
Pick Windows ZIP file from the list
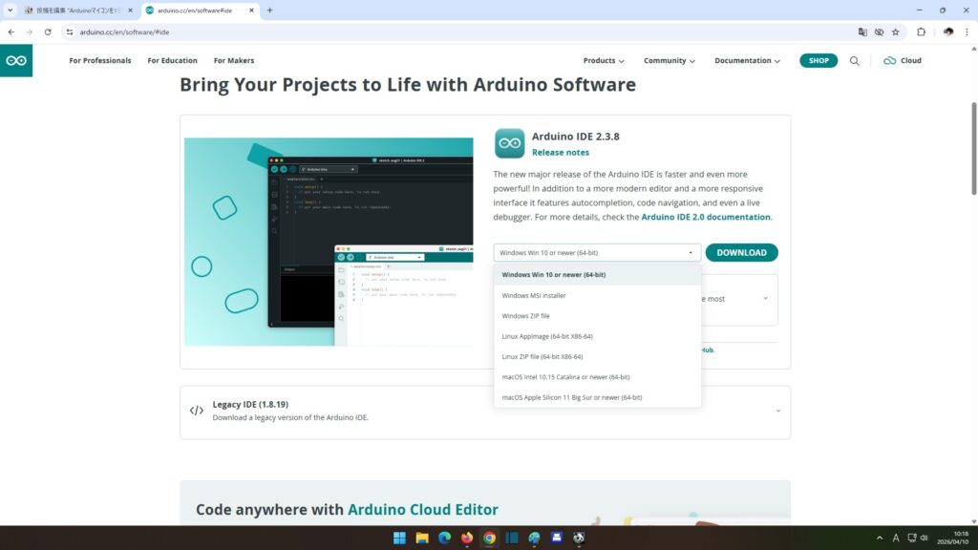pyautogui.click(x=526, y=316)
